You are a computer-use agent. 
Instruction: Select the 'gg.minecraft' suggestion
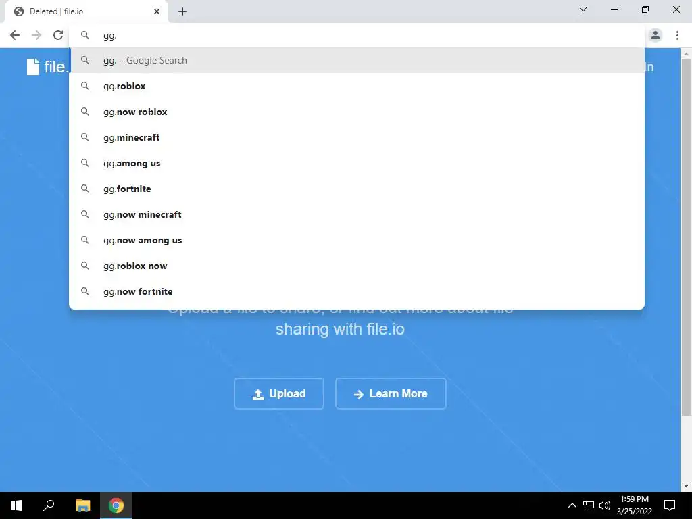[x=357, y=137]
